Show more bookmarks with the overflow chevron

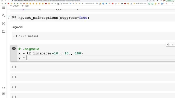coord(173,4)
